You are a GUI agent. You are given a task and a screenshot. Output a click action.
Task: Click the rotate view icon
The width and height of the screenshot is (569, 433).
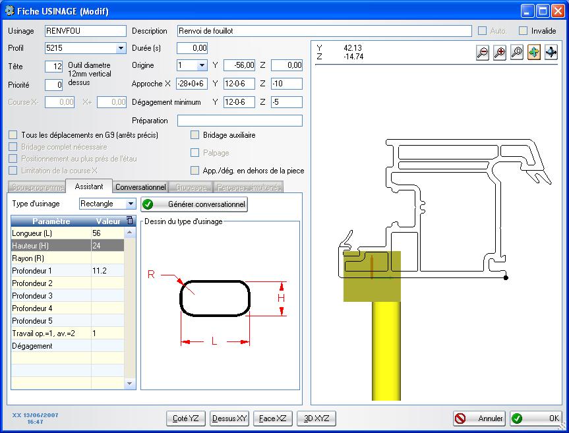tap(551, 53)
